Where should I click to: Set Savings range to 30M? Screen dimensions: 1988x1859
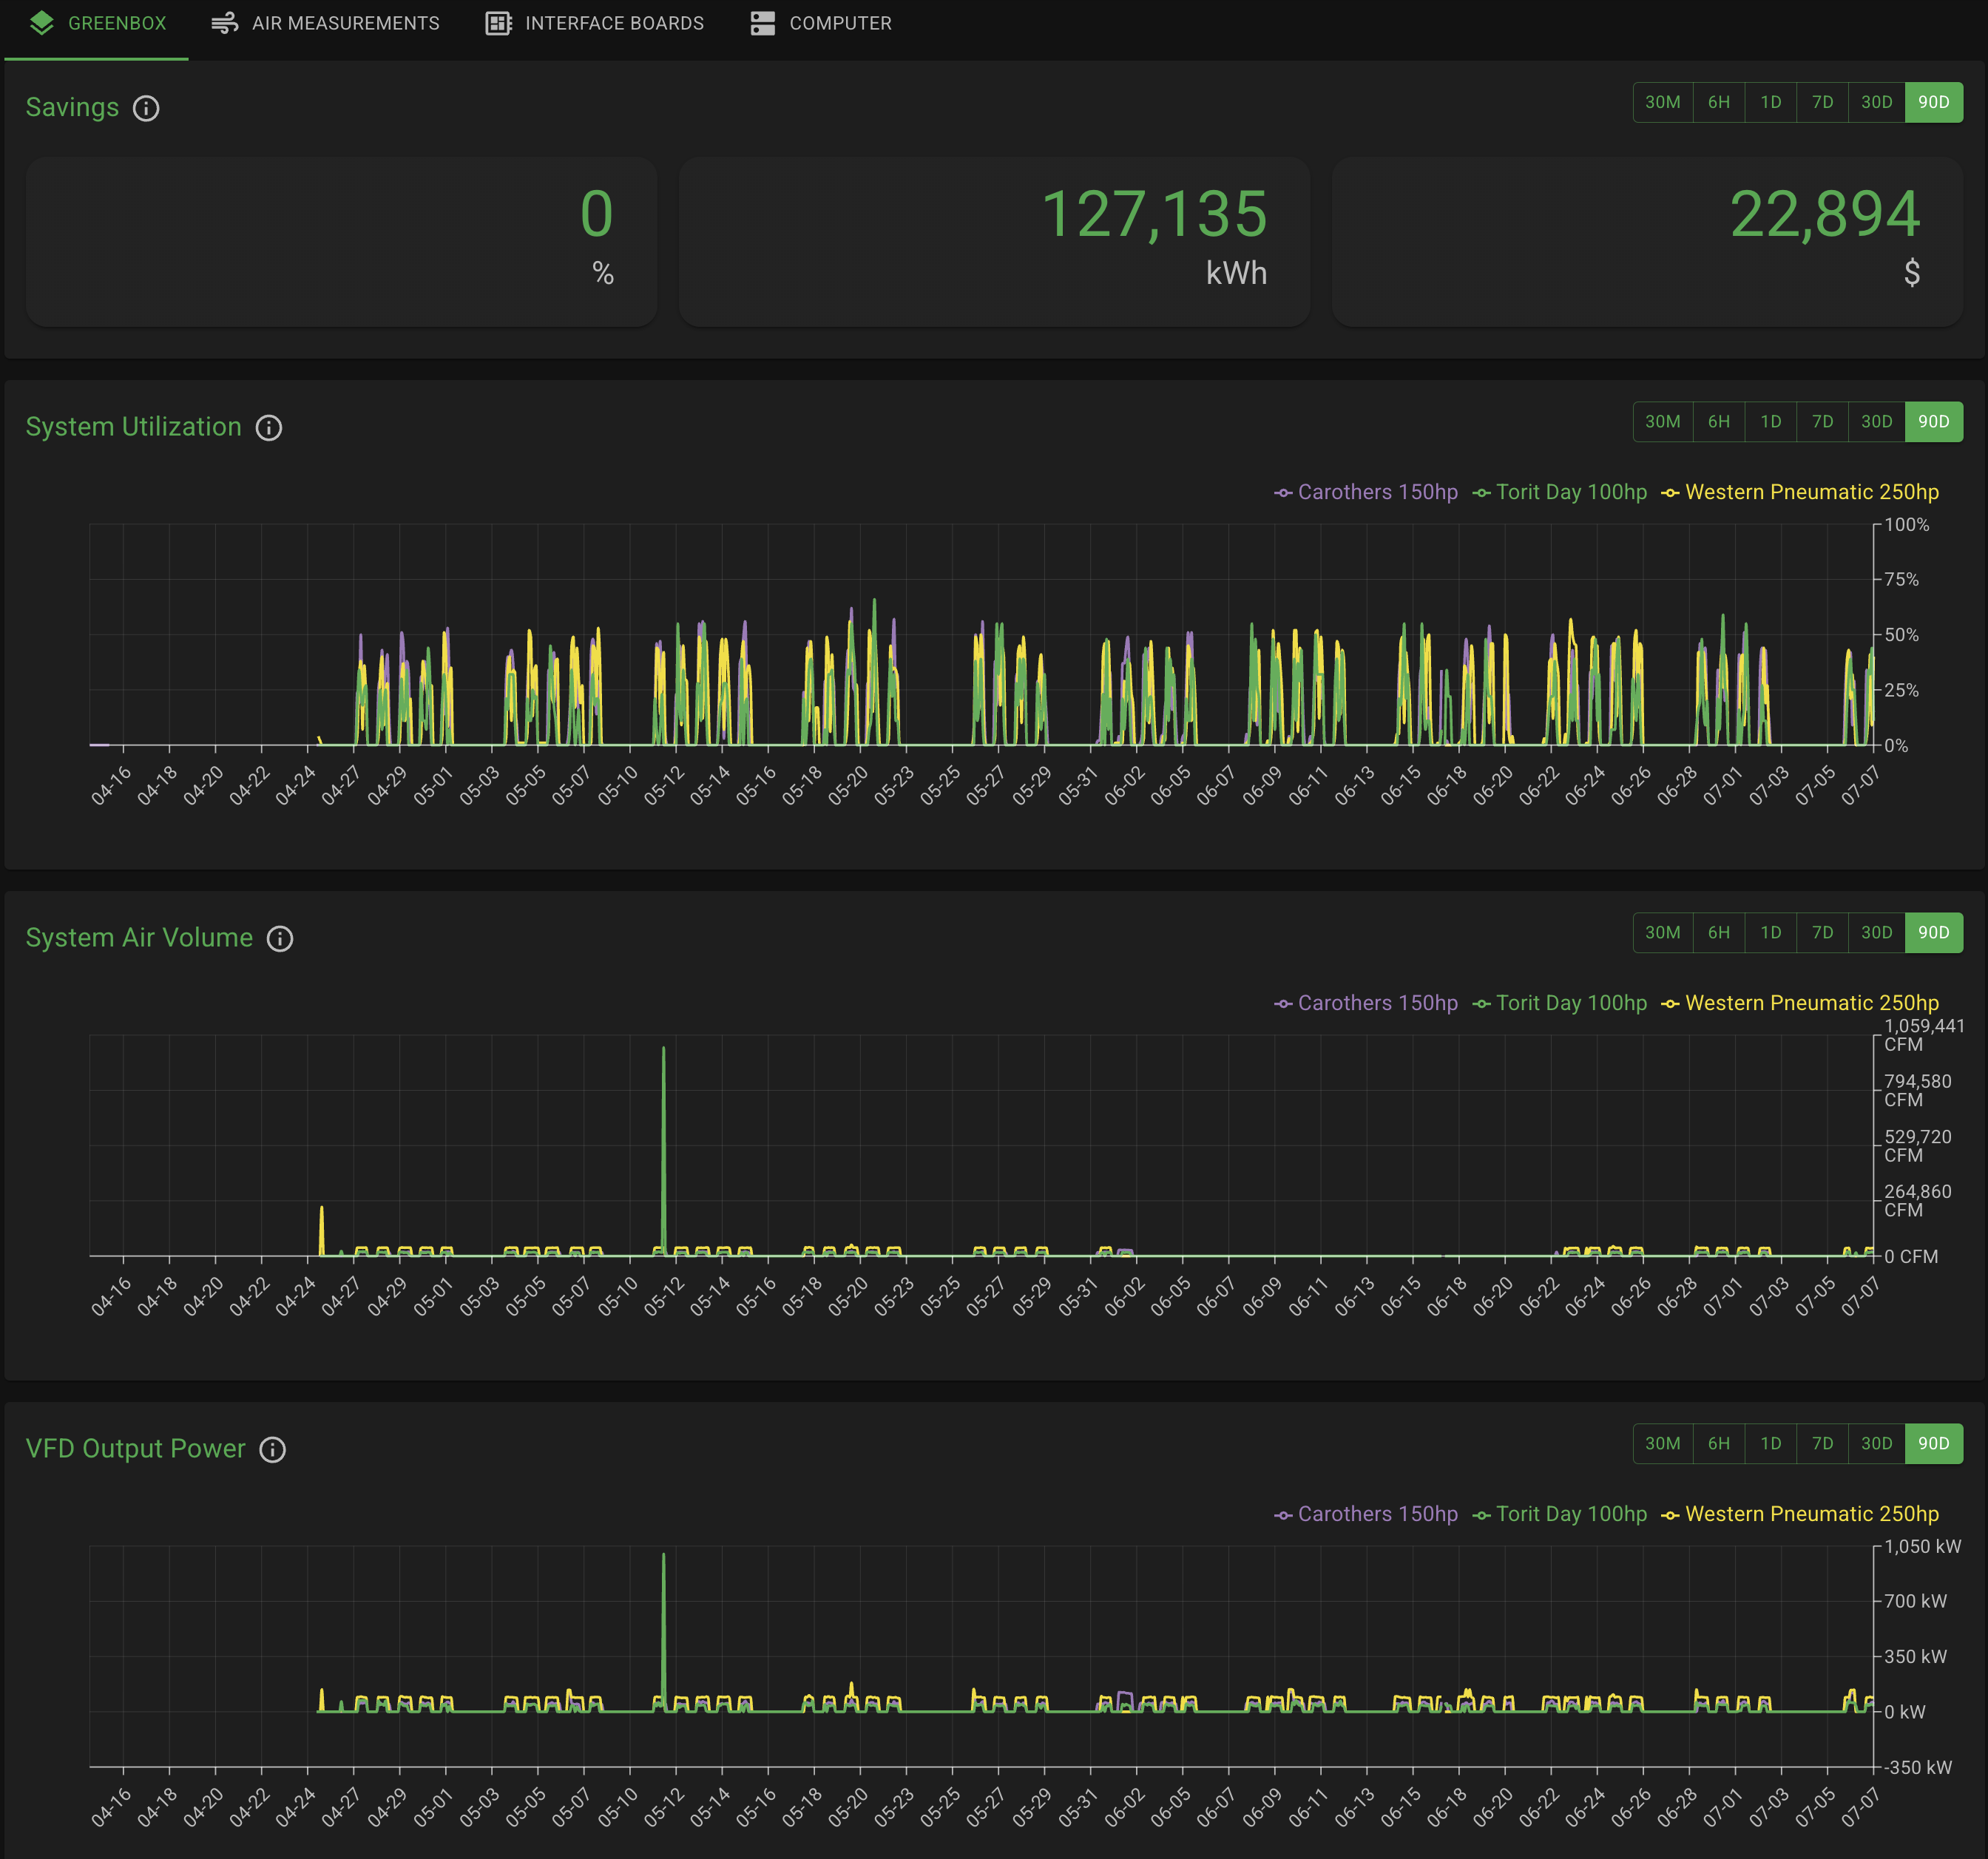point(1663,102)
